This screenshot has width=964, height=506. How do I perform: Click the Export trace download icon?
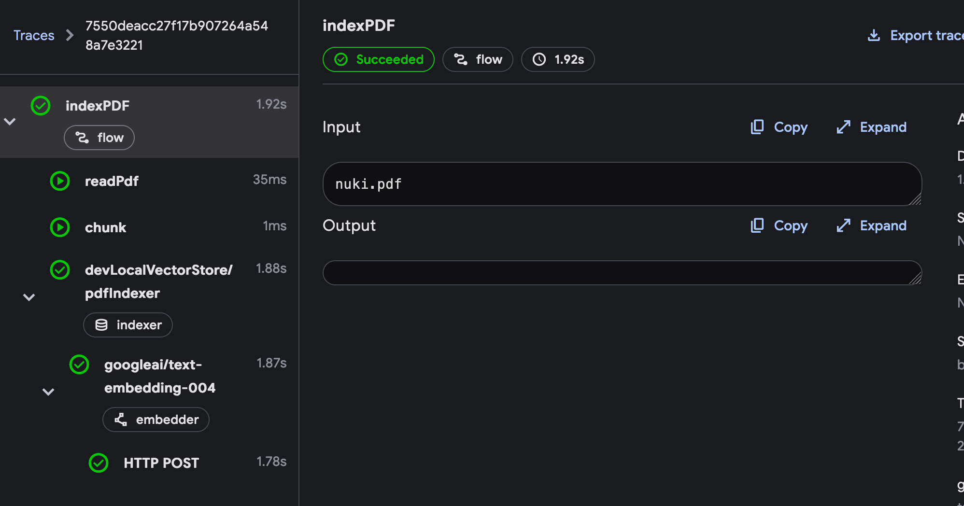point(874,35)
